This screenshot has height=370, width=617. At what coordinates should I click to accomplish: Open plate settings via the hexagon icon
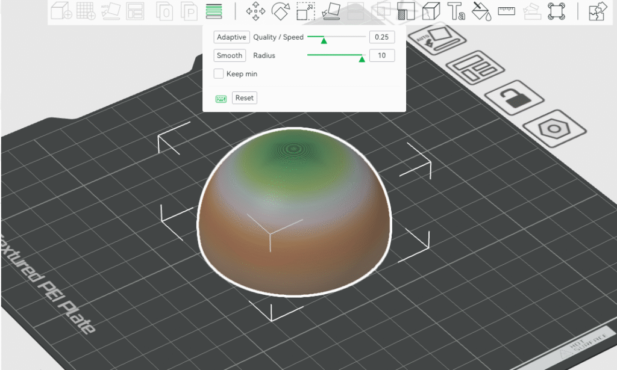[x=553, y=129]
